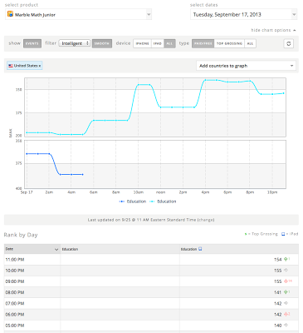Click cyan data point at 4pm
The width and height of the screenshot is (303, 333).
(x=205, y=80)
